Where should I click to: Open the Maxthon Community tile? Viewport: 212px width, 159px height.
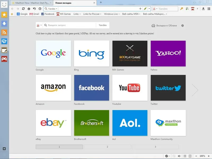tap(168, 123)
